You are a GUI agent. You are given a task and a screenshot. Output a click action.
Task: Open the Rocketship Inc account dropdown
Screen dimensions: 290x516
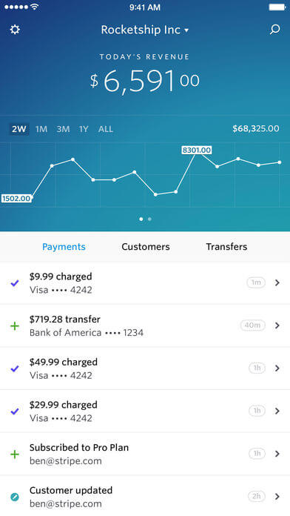click(x=145, y=30)
